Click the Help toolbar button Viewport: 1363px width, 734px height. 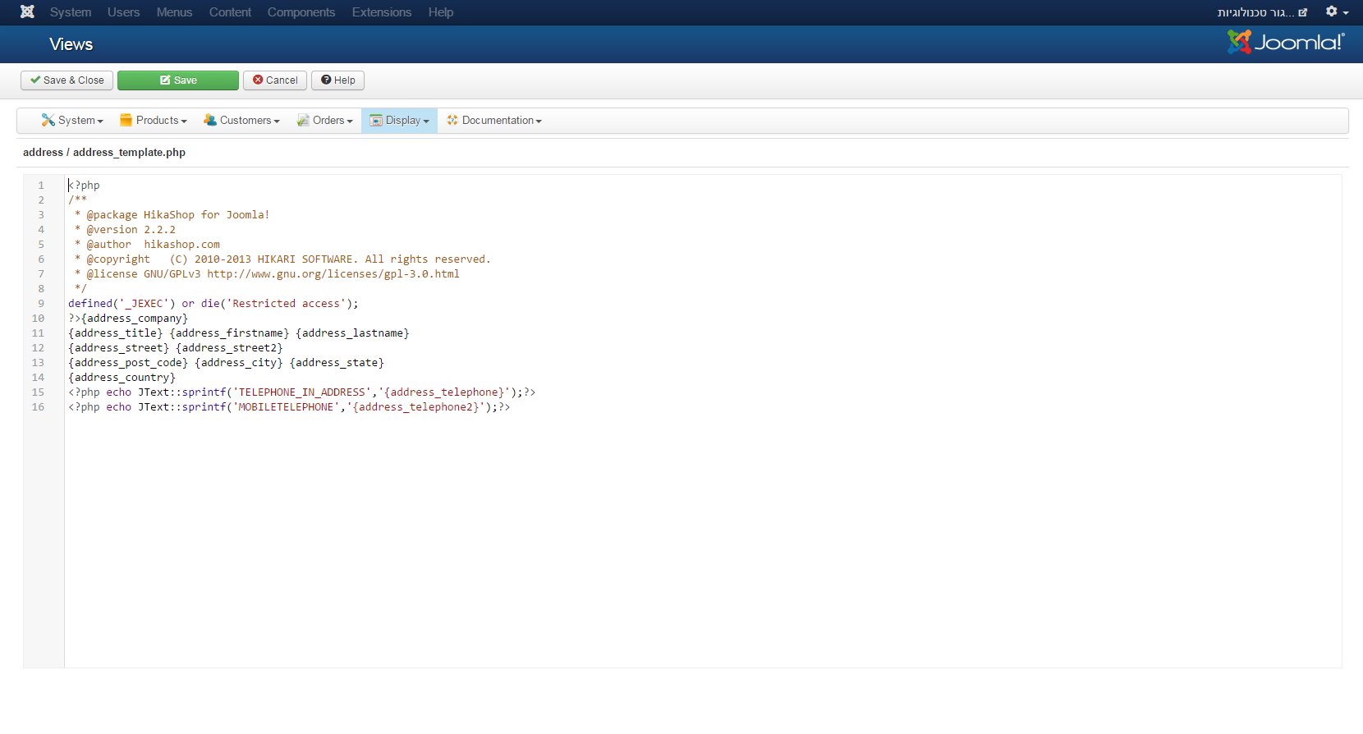(x=337, y=80)
